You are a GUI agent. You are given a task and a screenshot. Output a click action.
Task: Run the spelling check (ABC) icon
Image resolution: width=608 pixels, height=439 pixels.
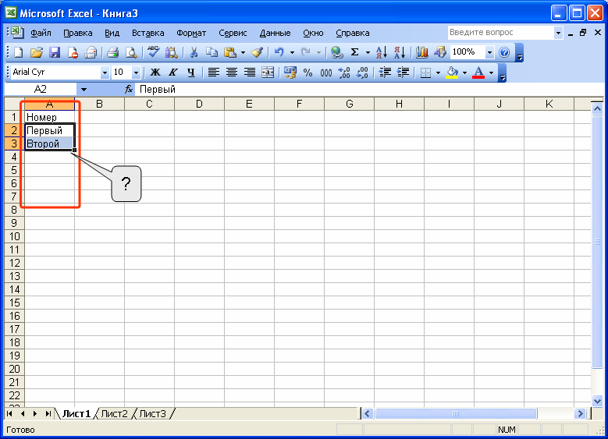point(153,52)
